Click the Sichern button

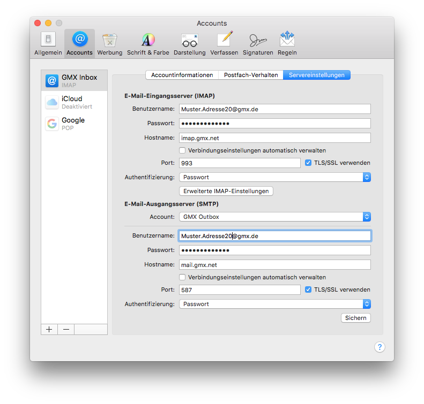[x=355, y=318]
